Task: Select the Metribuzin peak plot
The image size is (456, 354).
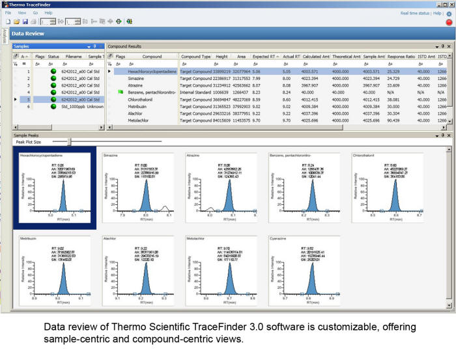Action: [x=55, y=271]
